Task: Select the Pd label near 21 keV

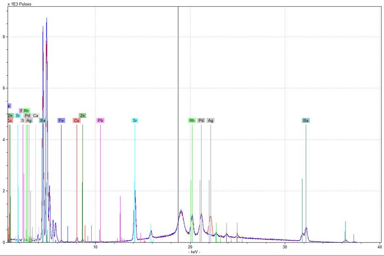Action: point(201,120)
